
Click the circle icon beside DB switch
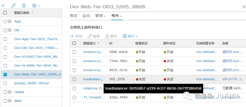pos(10,30)
